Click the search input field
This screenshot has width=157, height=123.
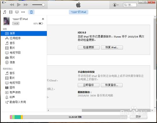(130, 5)
